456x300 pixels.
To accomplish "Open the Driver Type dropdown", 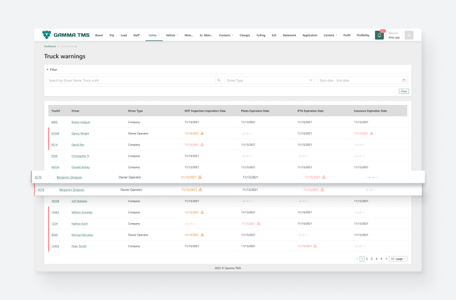I will pos(269,80).
